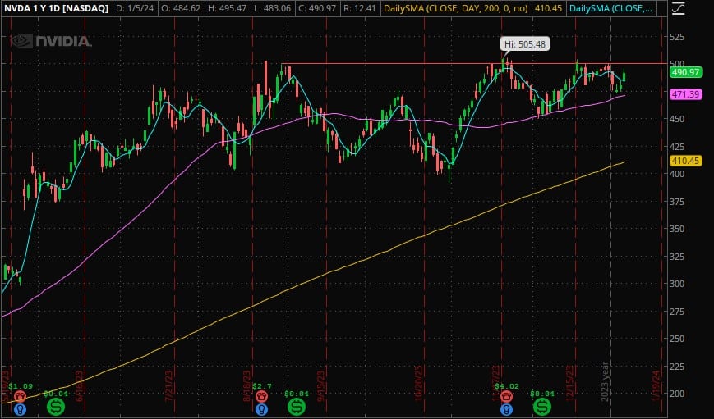Click the NVDA 1 Y 1D [NASDAQ] symbol label
This screenshot has height=419, width=714.
pos(57,8)
